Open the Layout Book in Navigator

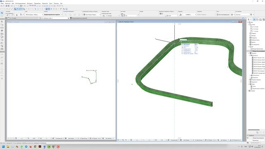click(x=260, y=19)
